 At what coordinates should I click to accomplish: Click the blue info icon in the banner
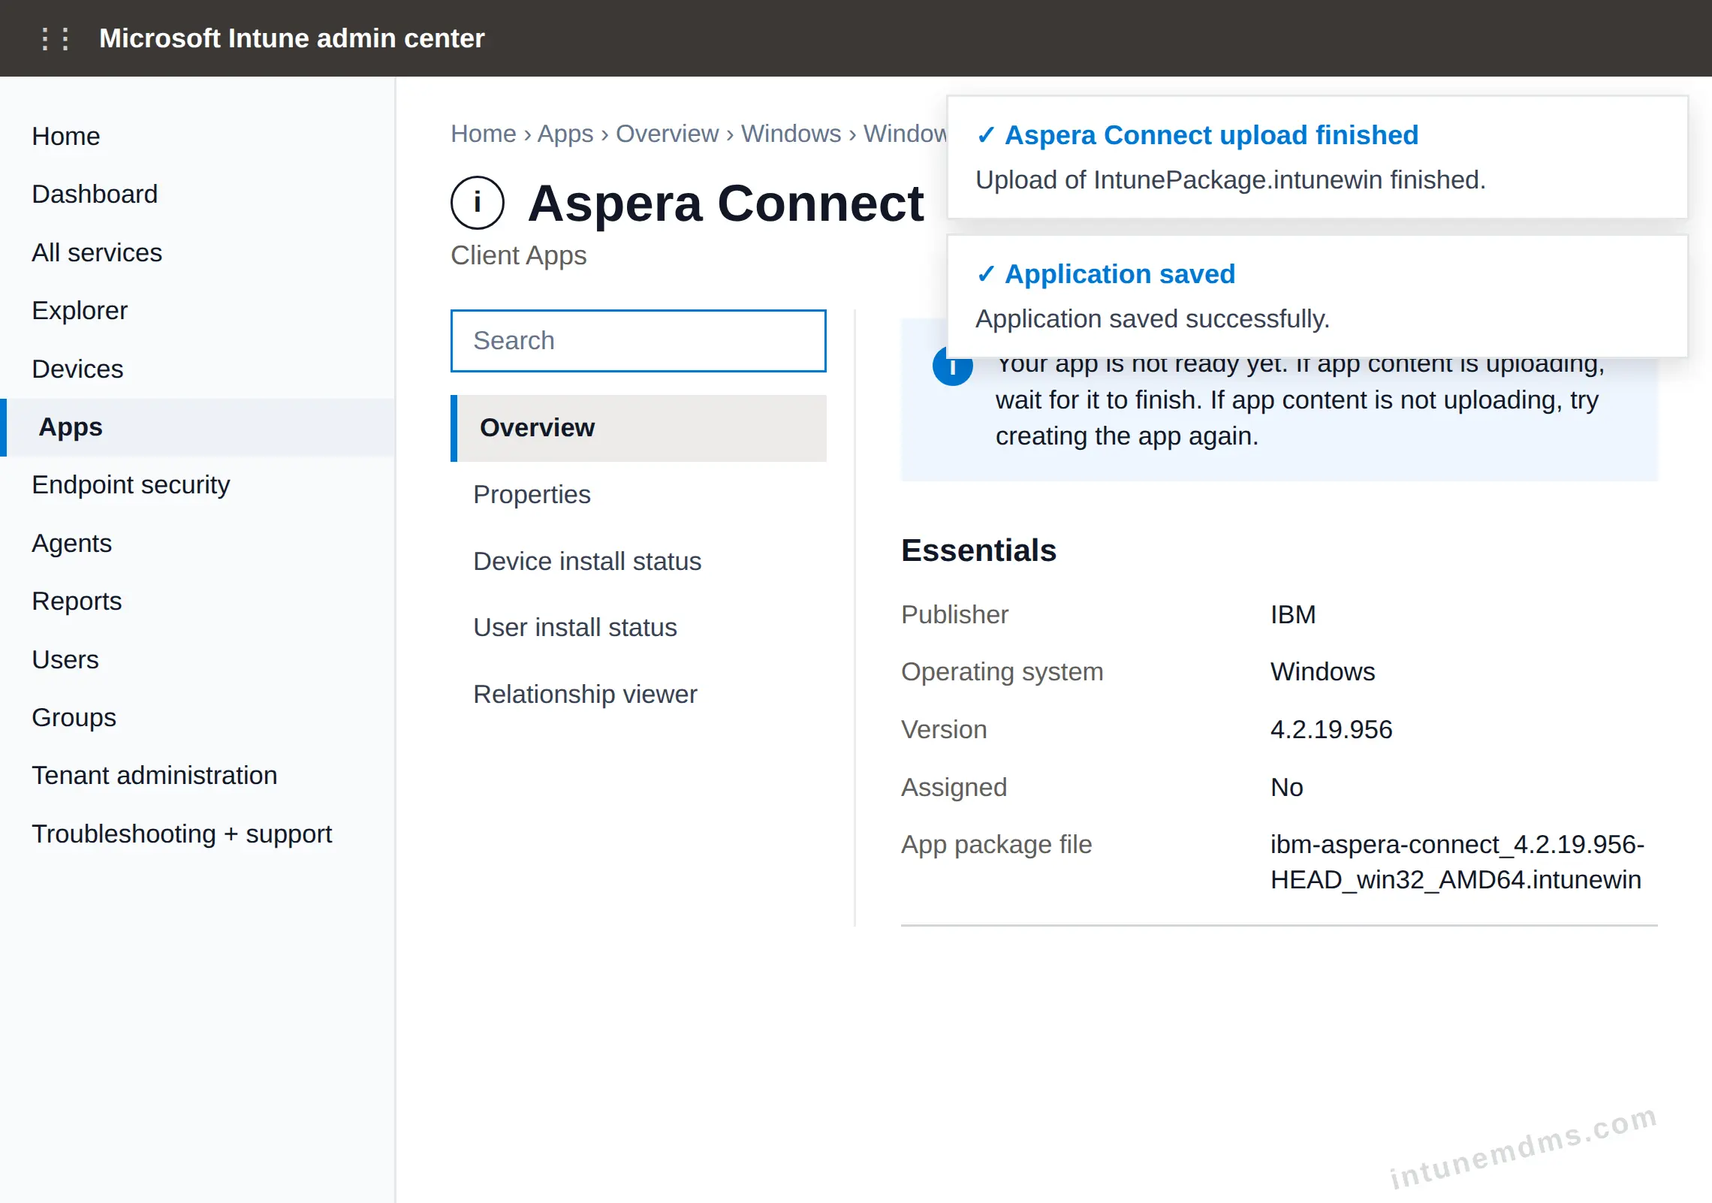(x=952, y=368)
